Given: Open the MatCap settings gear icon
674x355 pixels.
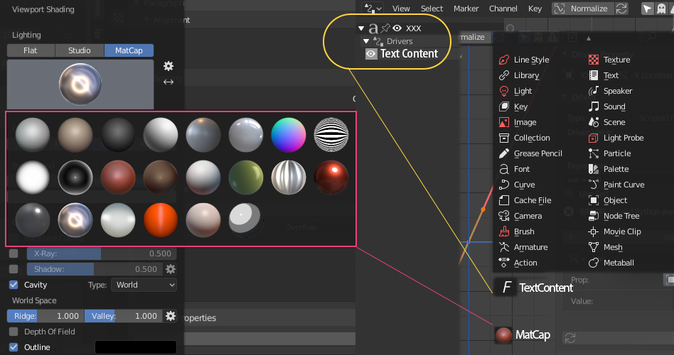Looking at the screenshot, I should pyautogui.click(x=168, y=66).
